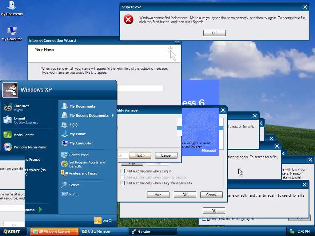Open My Computer desktop icon
315x236 pixels.
pos(12,33)
